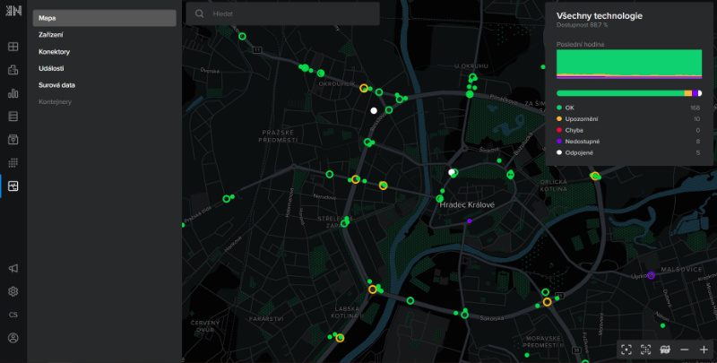The width and height of the screenshot is (717, 363).
Task: Click the availability status progress bar
Action: (x=628, y=92)
